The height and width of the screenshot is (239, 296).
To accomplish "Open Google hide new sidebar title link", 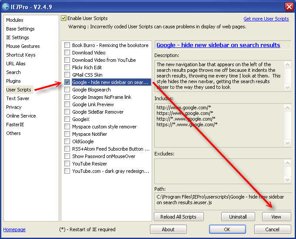I will point(218,45).
